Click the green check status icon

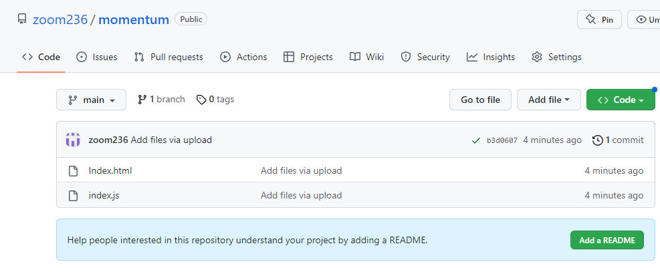(x=476, y=140)
